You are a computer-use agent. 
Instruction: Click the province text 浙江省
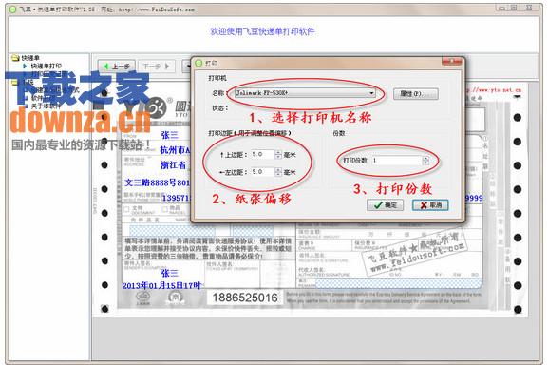coord(174,165)
